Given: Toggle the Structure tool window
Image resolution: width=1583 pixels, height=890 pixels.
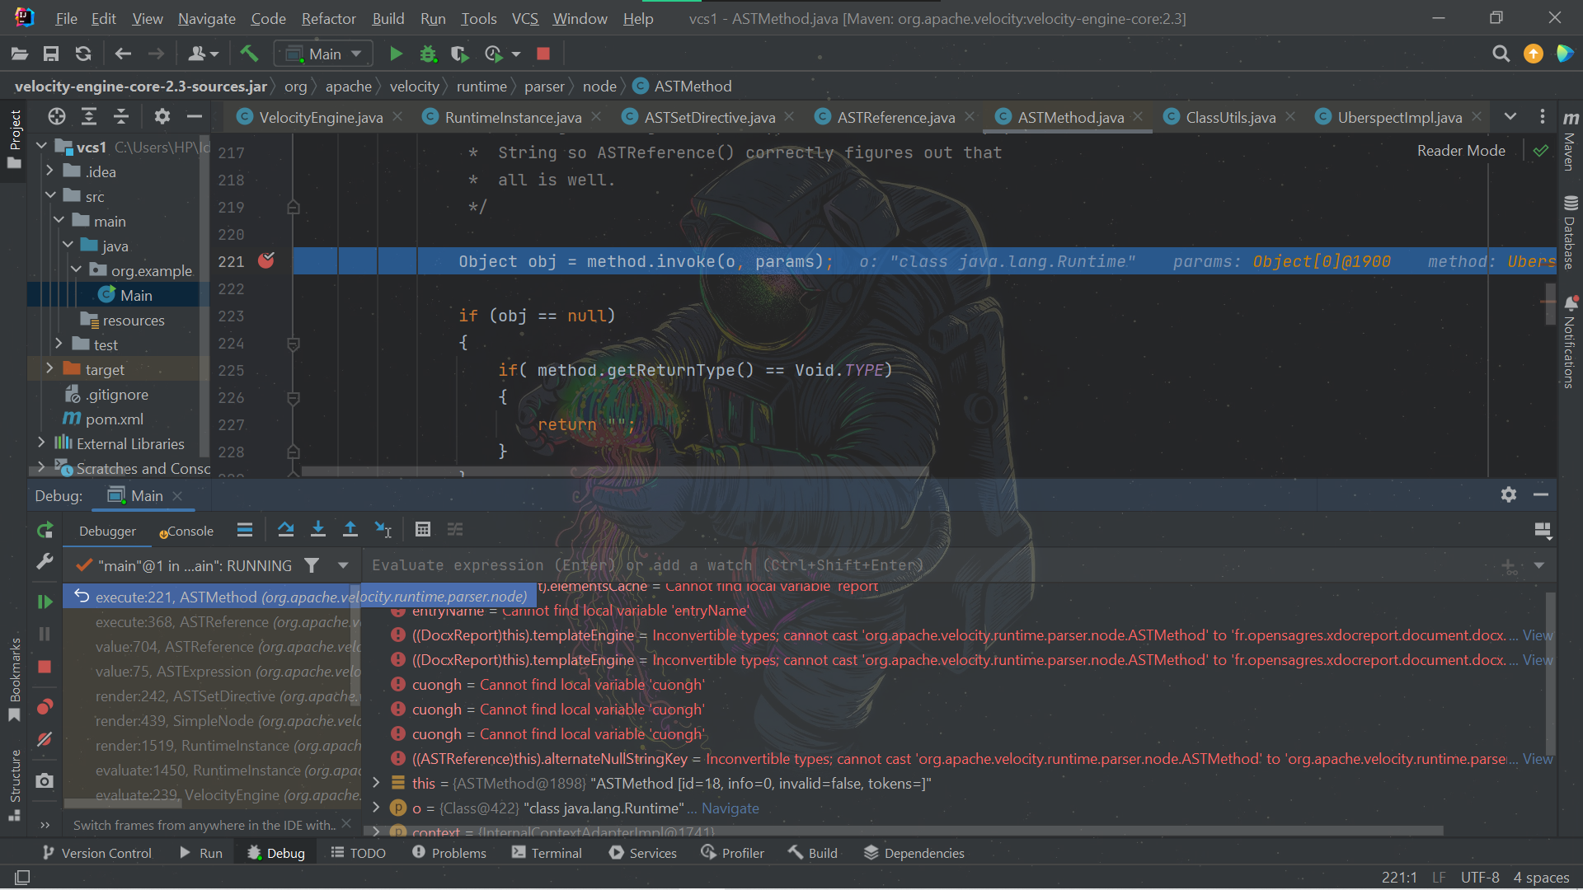Looking at the screenshot, I should pos(15,785).
